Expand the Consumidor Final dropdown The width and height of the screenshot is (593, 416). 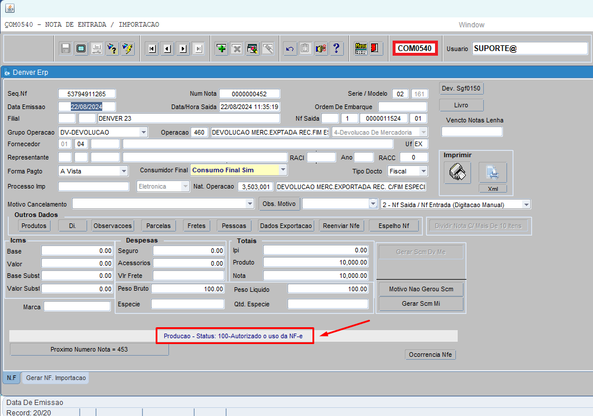click(x=283, y=170)
